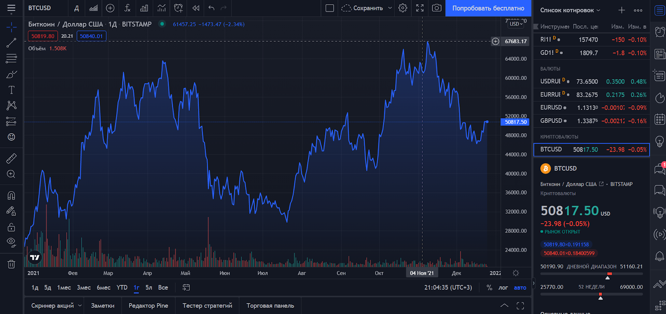
Task: Open the emoji icons tool
Action: (11, 137)
